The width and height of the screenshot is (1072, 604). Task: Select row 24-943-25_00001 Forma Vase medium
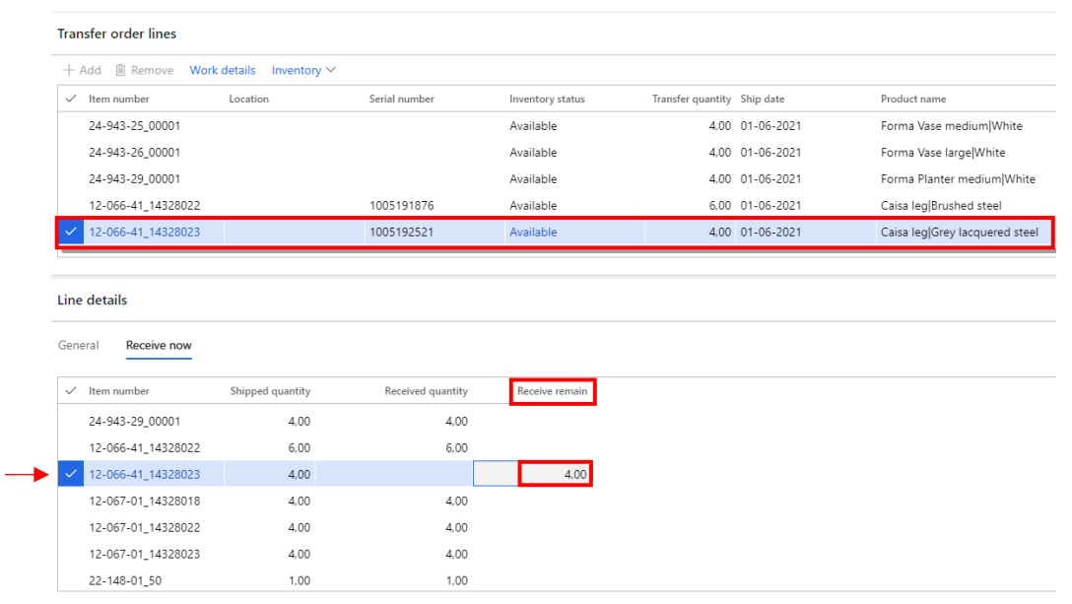point(134,126)
